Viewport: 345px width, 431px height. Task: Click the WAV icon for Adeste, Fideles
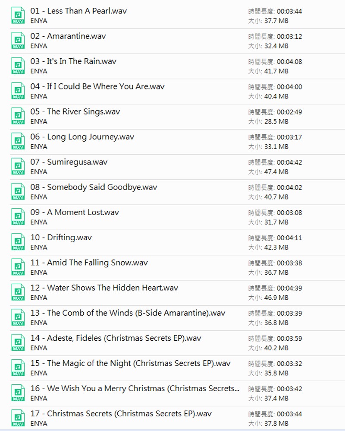[18, 342]
